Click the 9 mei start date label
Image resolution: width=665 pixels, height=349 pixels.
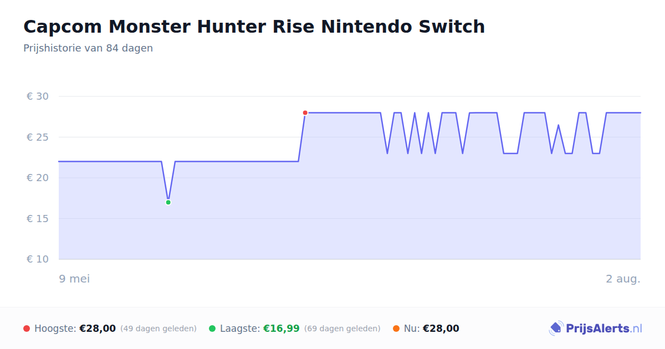74,279
